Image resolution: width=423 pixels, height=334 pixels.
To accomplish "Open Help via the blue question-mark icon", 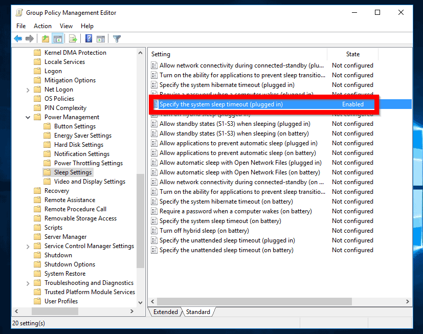I will pyautogui.click(x=88, y=39).
